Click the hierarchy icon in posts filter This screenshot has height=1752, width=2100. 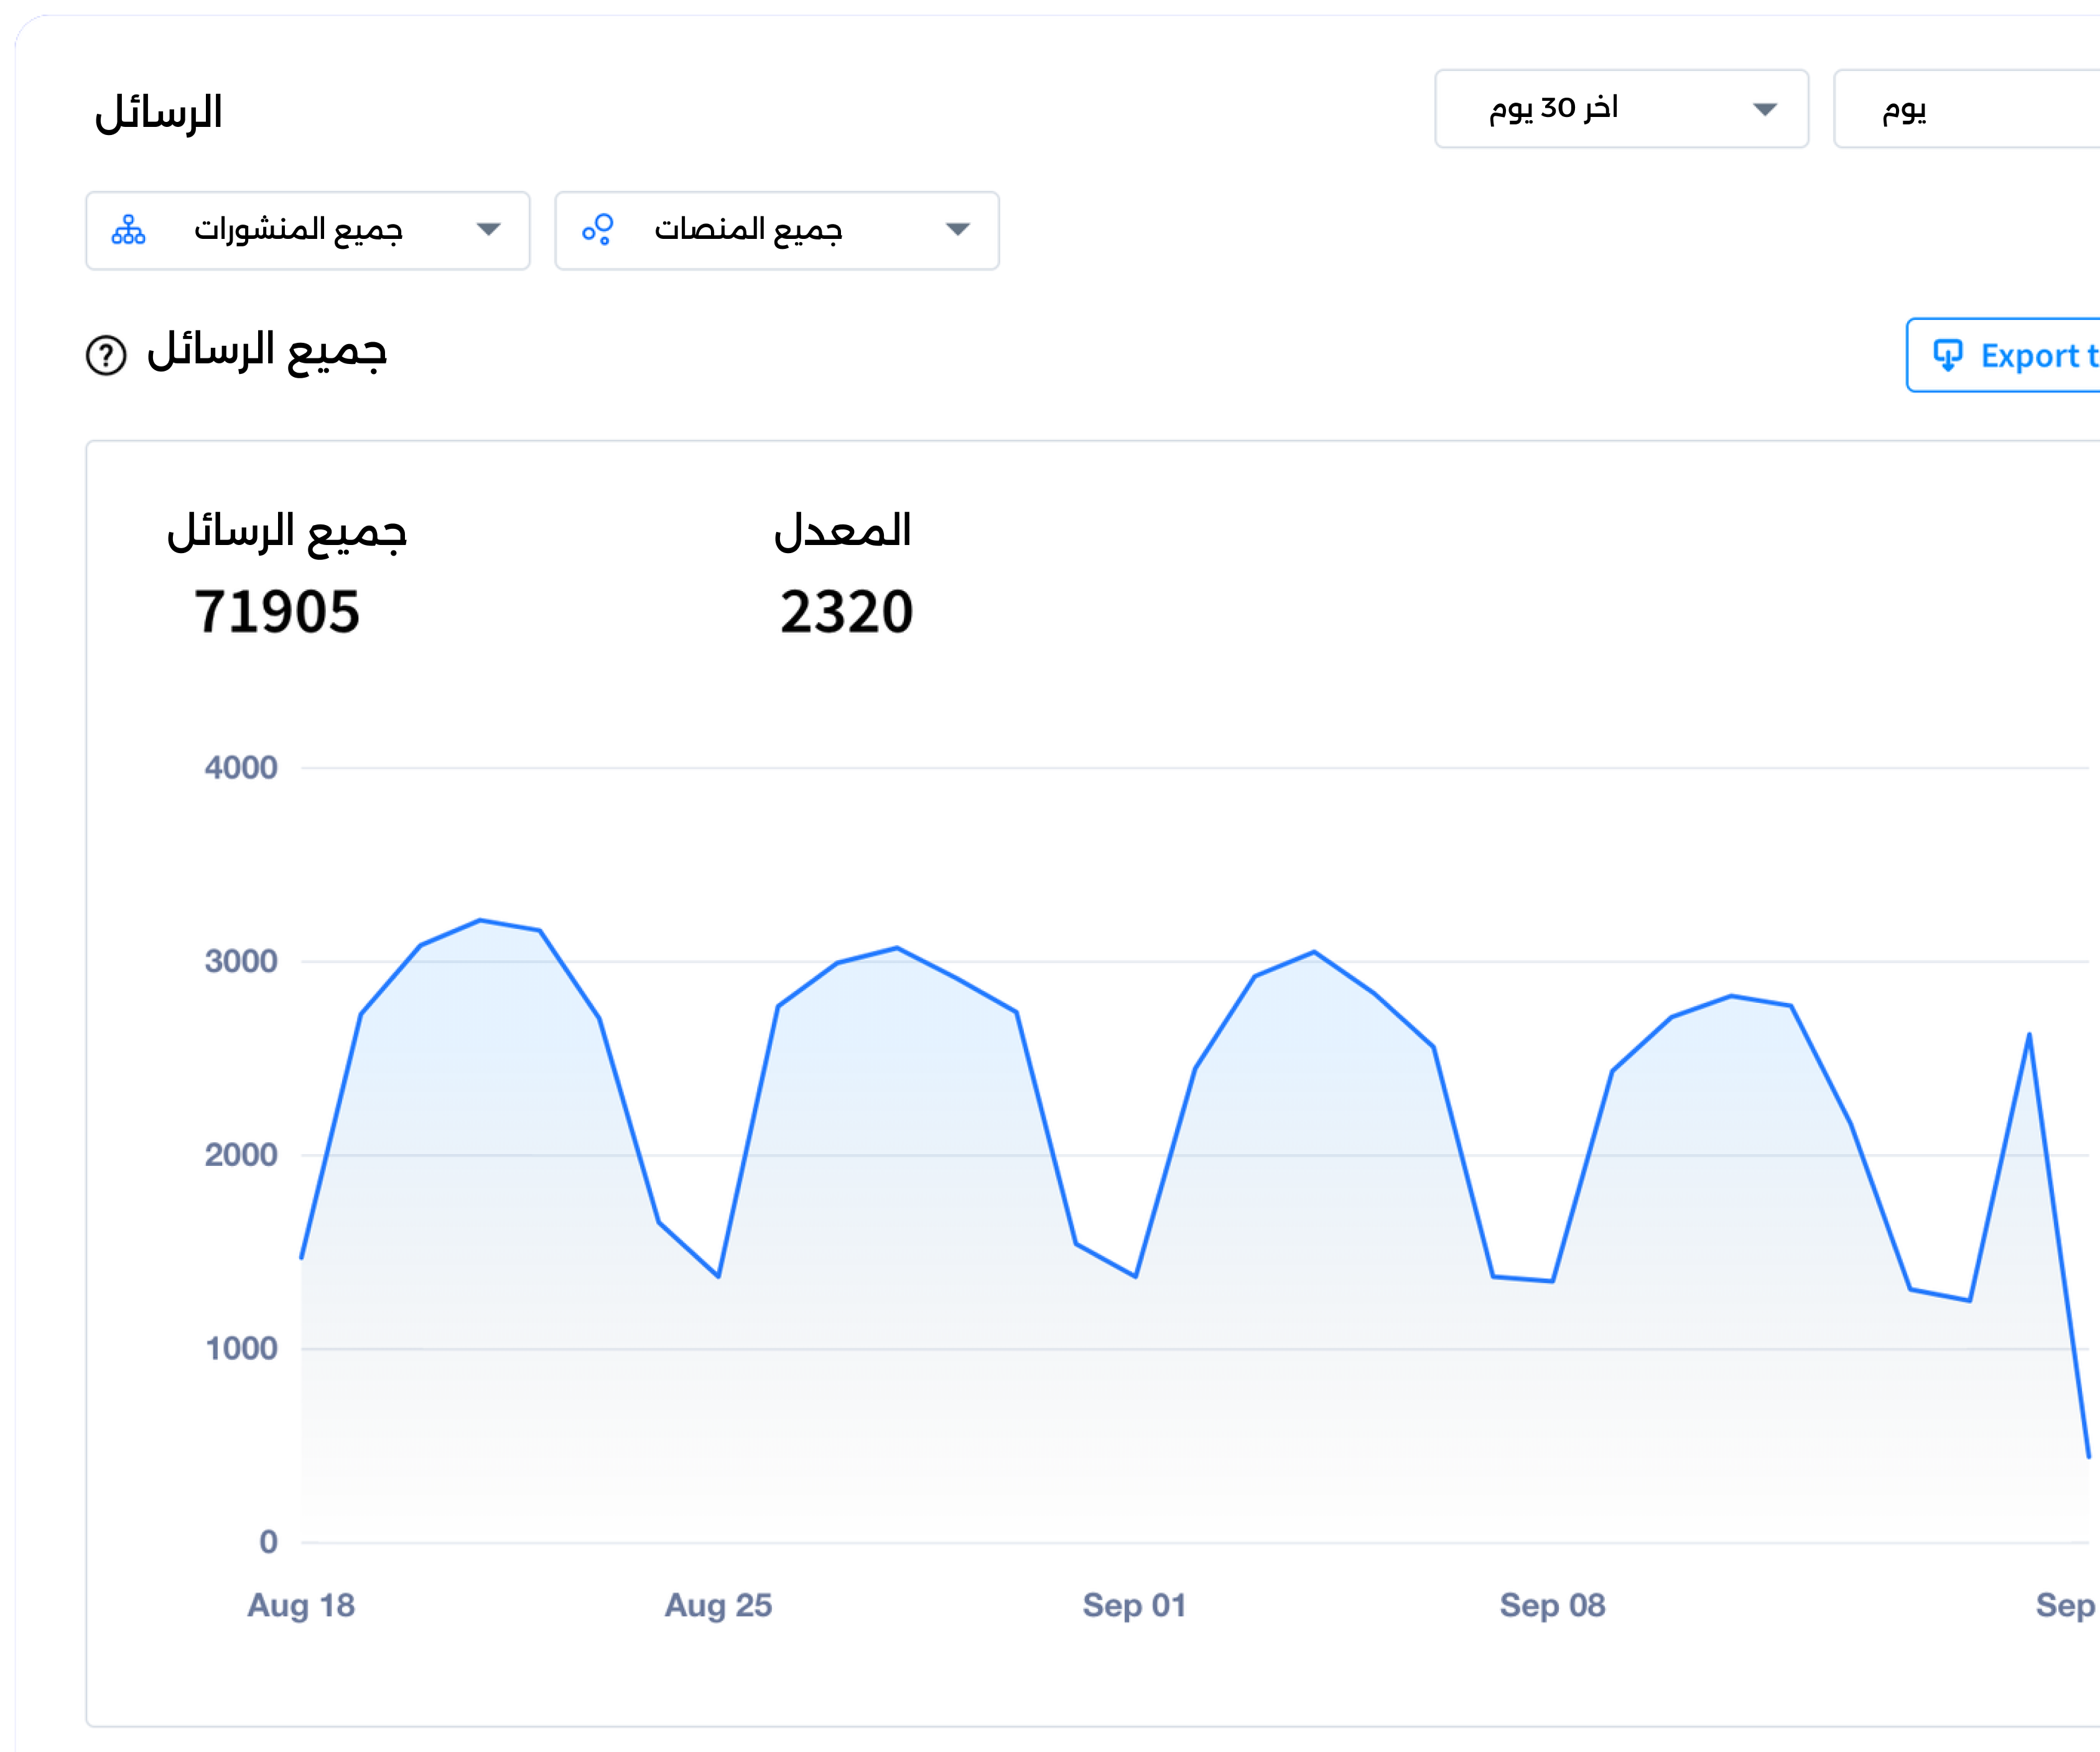click(x=128, y=230)
